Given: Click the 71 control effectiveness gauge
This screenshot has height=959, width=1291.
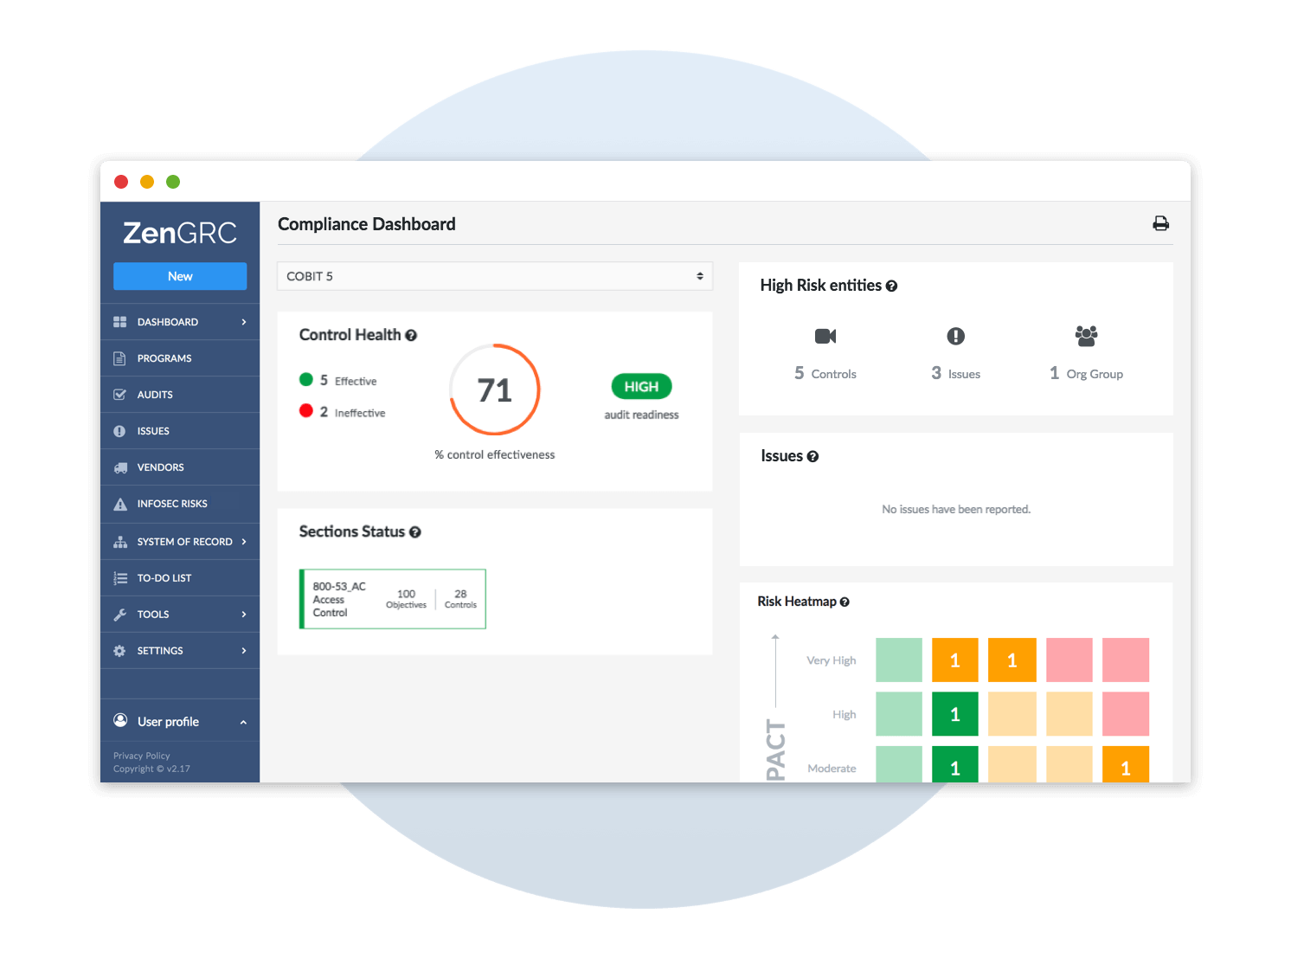Looking at the screenshot, I should (x=495, y=389).
